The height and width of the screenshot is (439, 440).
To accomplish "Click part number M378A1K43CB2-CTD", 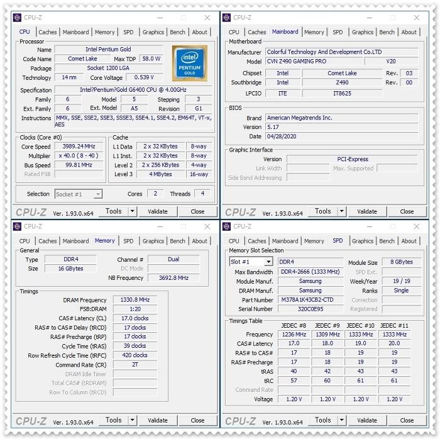I will coord(311,300).
